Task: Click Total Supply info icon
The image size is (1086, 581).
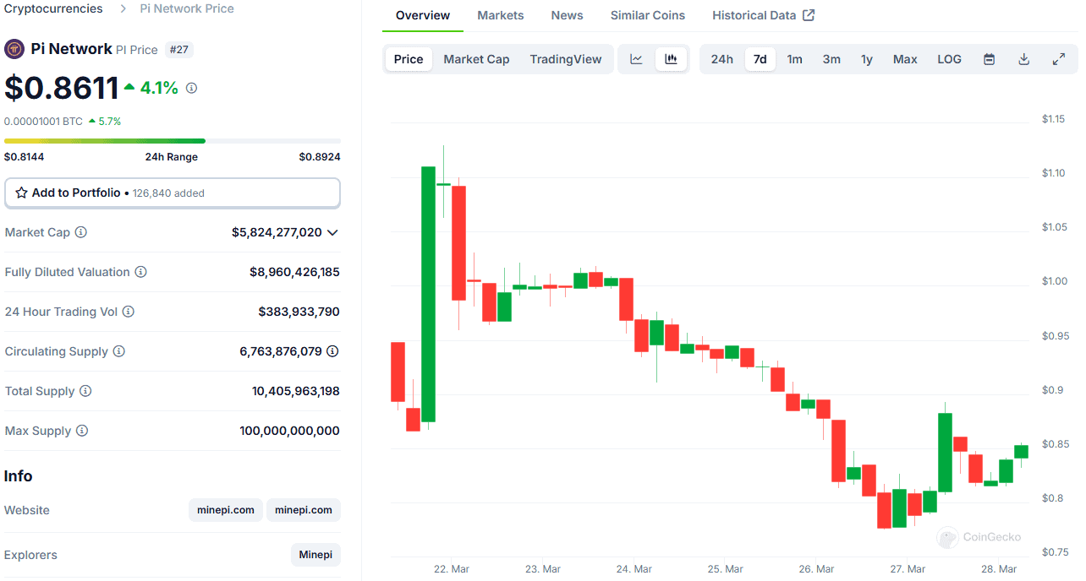Action: 85,391
